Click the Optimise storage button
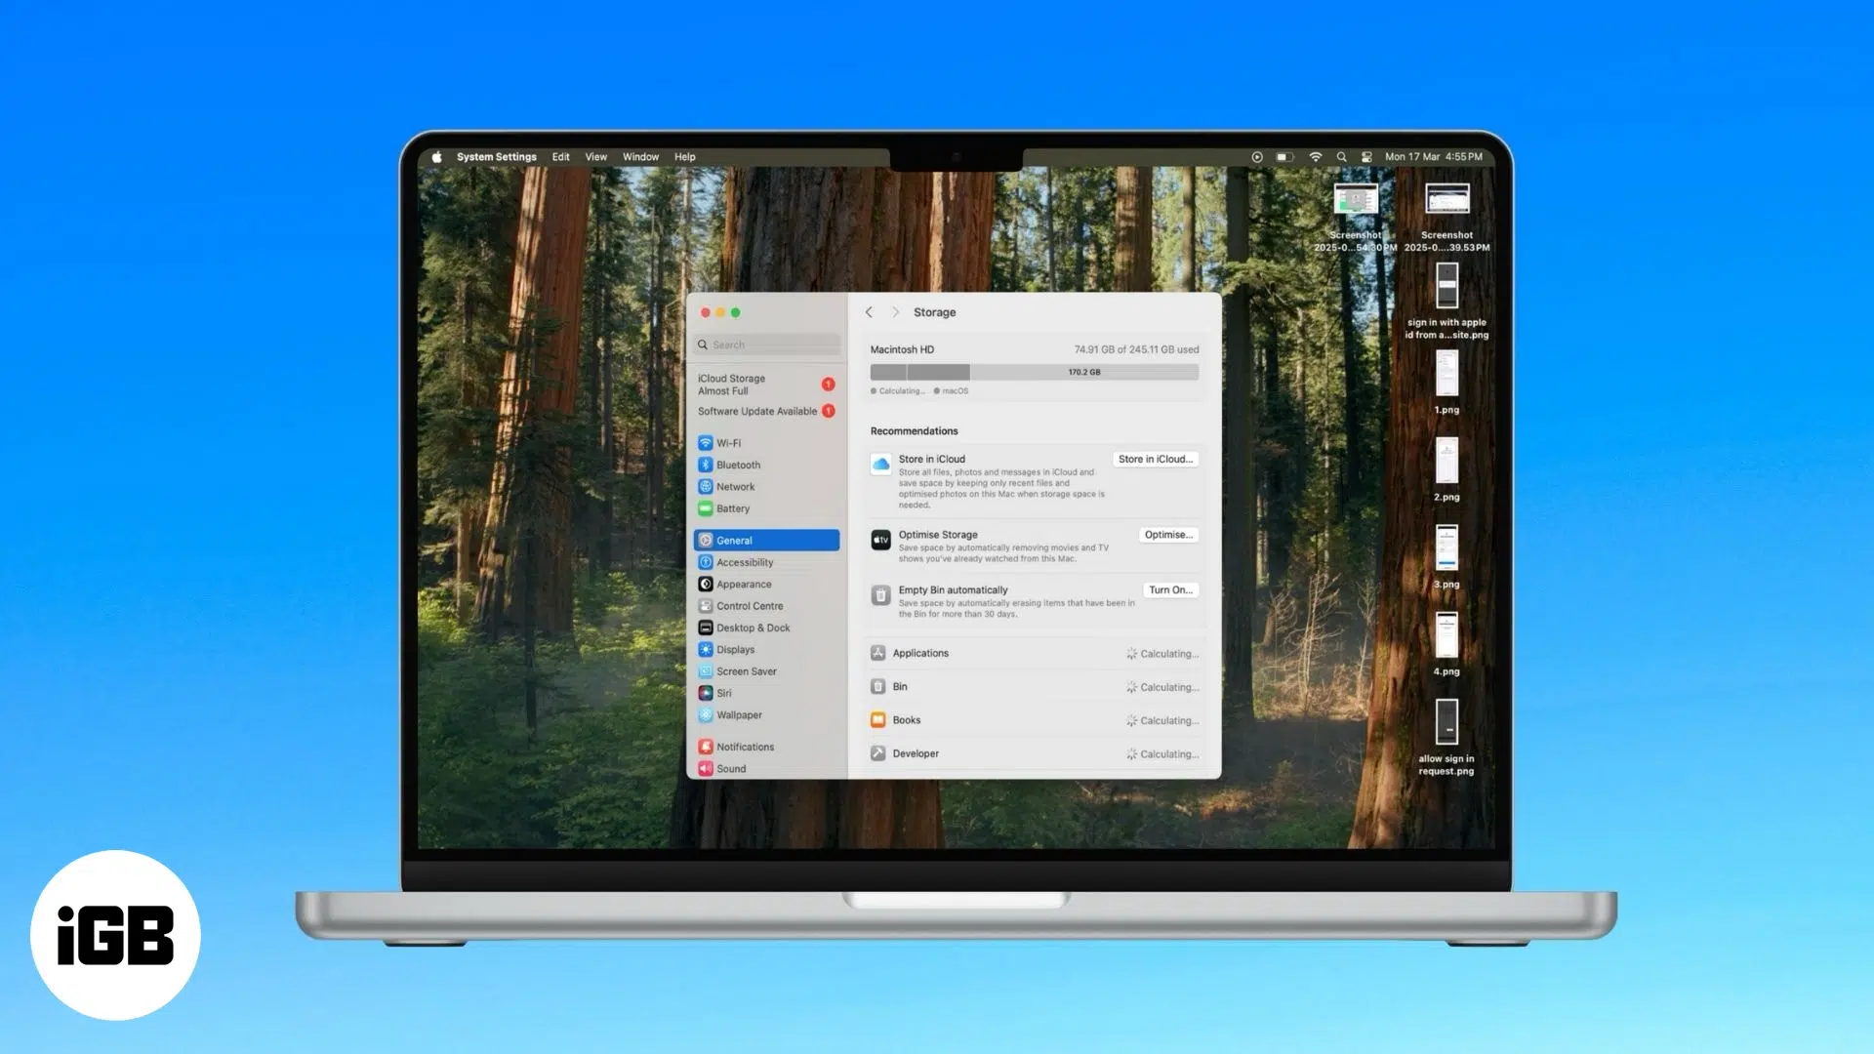This screenshot has width=1874, height=1054. click(1168, 535)
